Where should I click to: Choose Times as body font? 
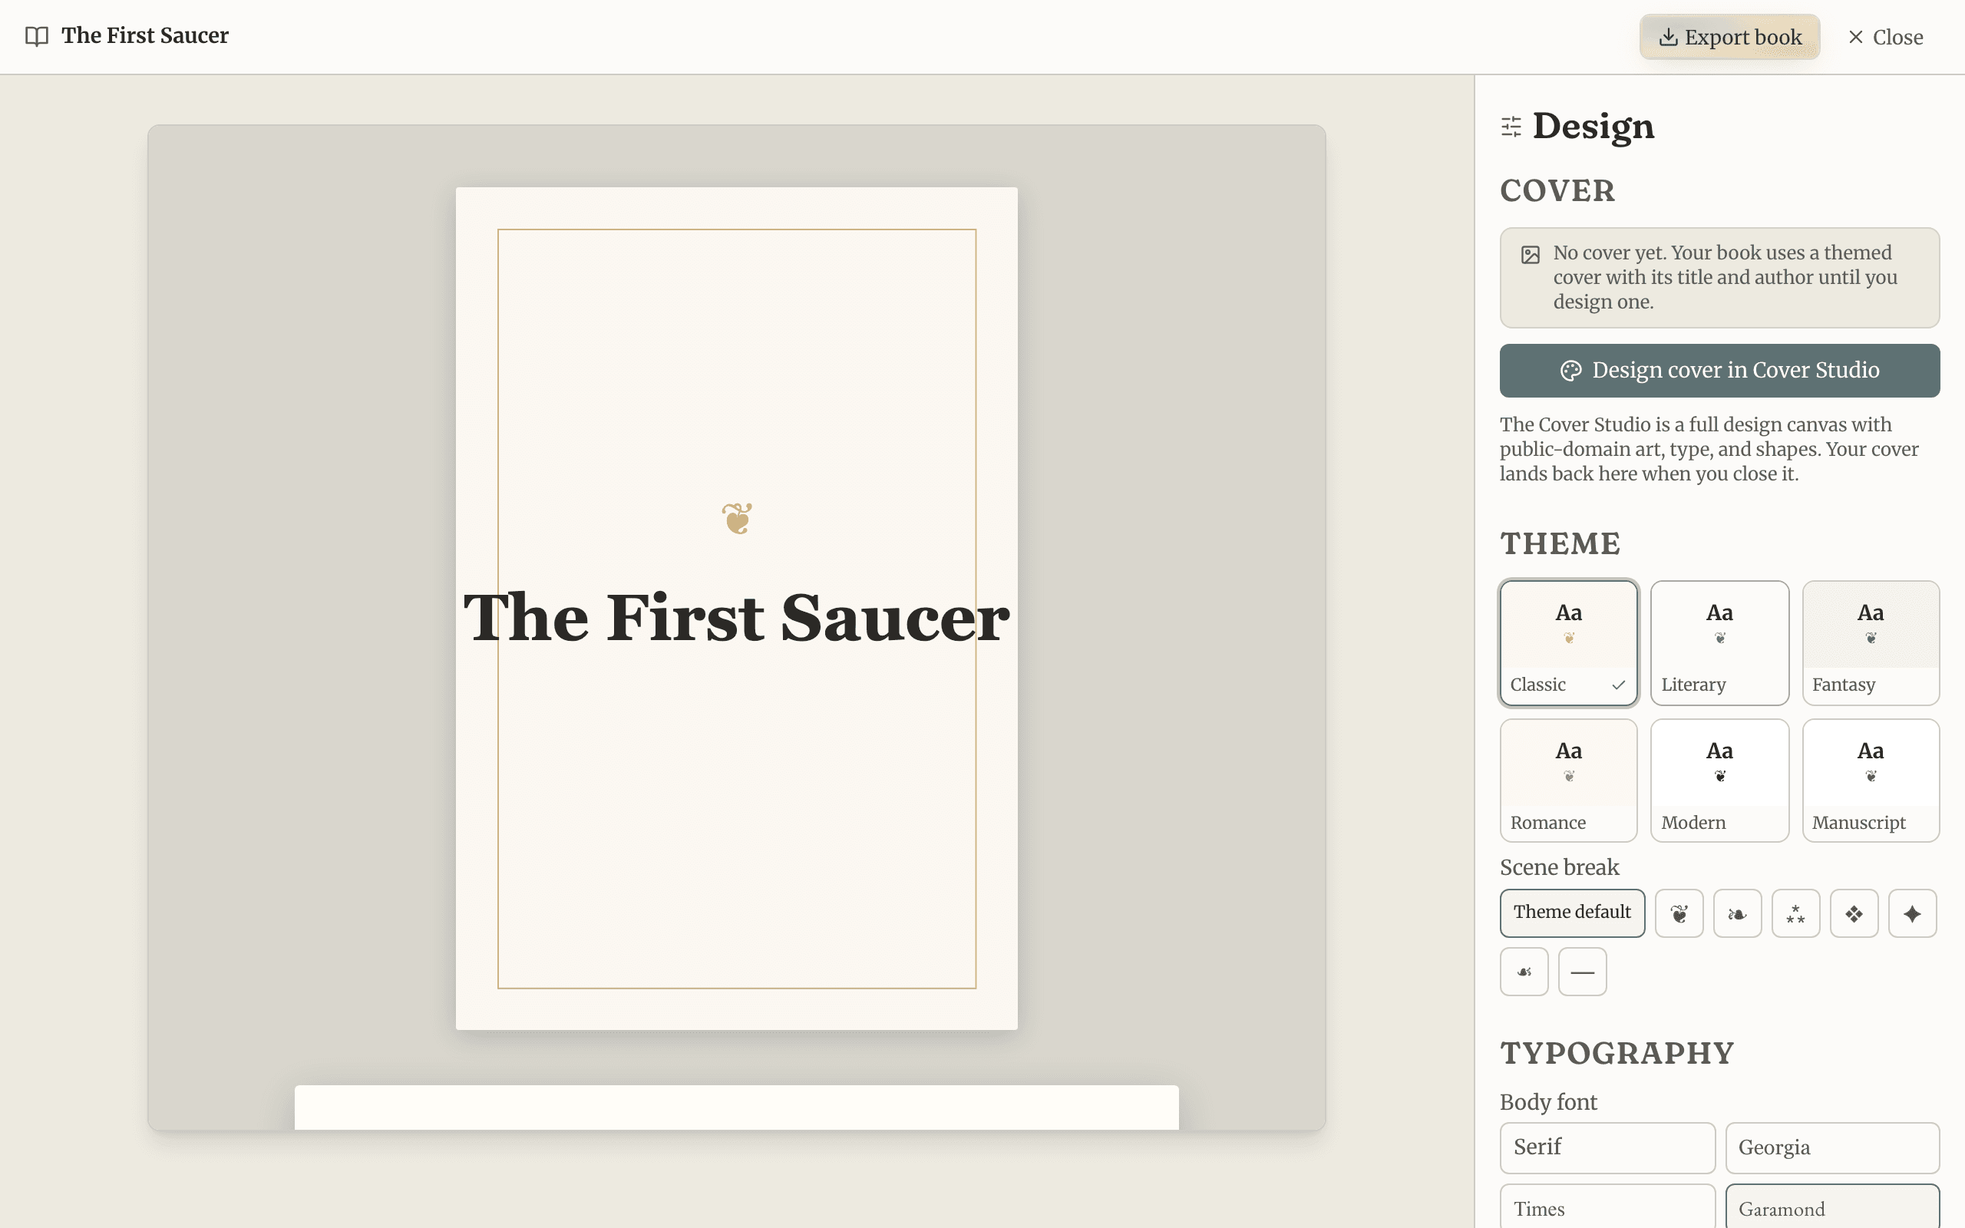click(1608, 1207)
